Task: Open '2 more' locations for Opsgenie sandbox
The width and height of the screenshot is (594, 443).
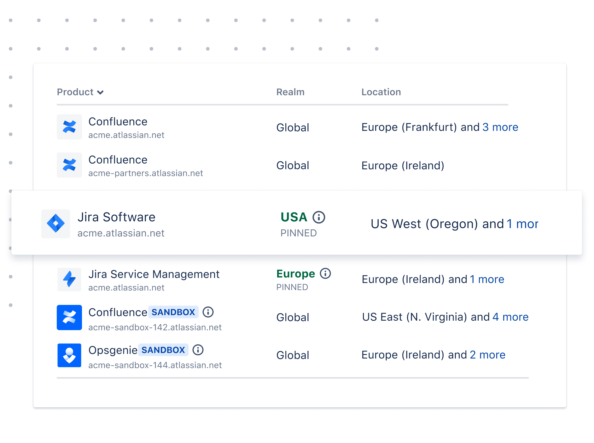Action: [x=488, y=355]
